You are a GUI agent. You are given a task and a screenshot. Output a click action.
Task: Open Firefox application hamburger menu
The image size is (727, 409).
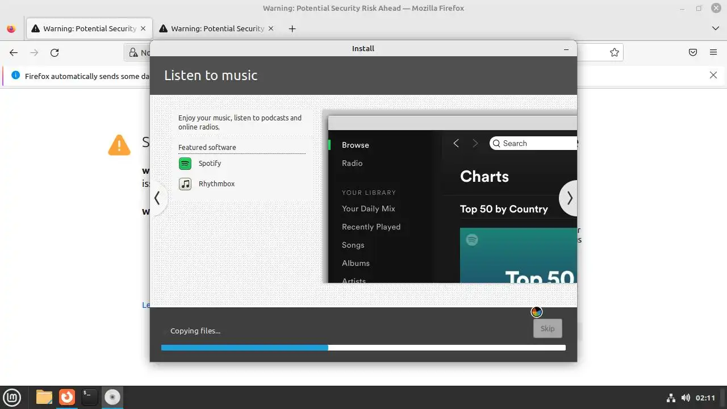point(713,53)
